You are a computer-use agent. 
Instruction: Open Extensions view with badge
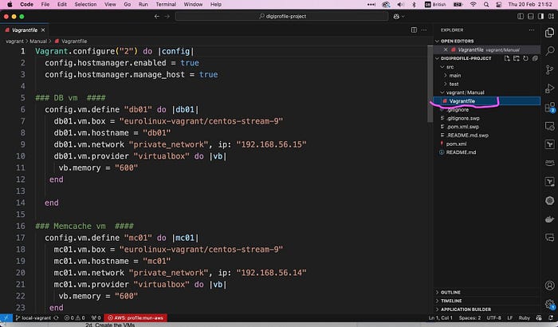pyautogui.click(x=549, y=107)
